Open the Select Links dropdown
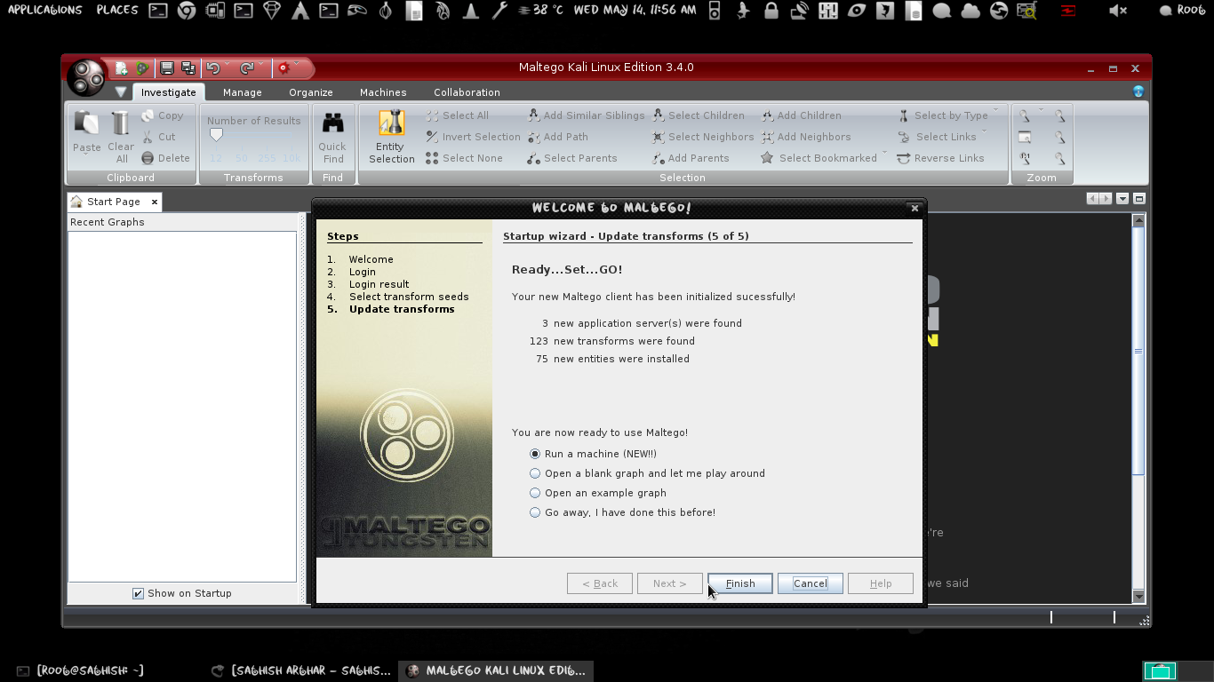The image size is (1214, 682). [985, 133]
